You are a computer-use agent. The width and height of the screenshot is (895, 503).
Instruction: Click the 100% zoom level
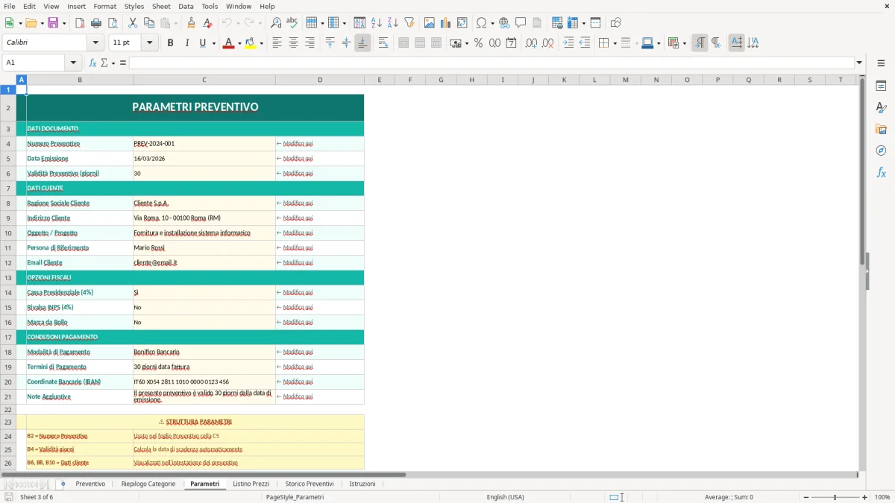882,497
